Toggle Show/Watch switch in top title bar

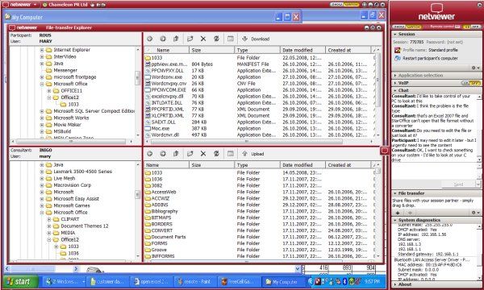tap(344, 5)
